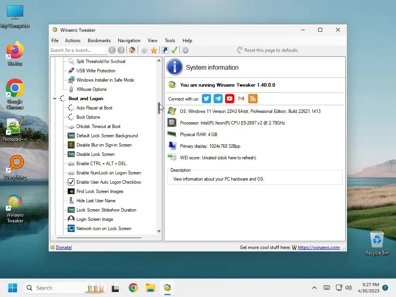Select Boot Options item
The height and width of the screenshot is (297, 396).
pyautogui.click(x=88, y=117)
